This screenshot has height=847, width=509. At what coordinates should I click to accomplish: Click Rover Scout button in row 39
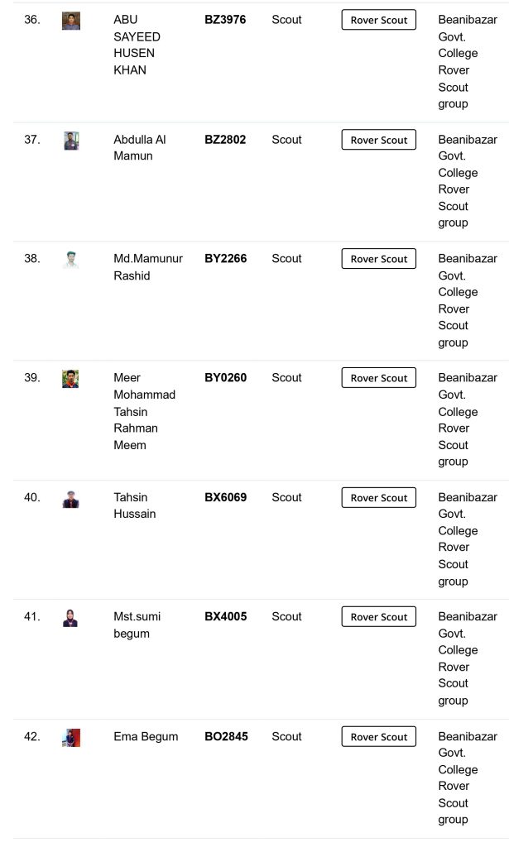coord(378,378)
